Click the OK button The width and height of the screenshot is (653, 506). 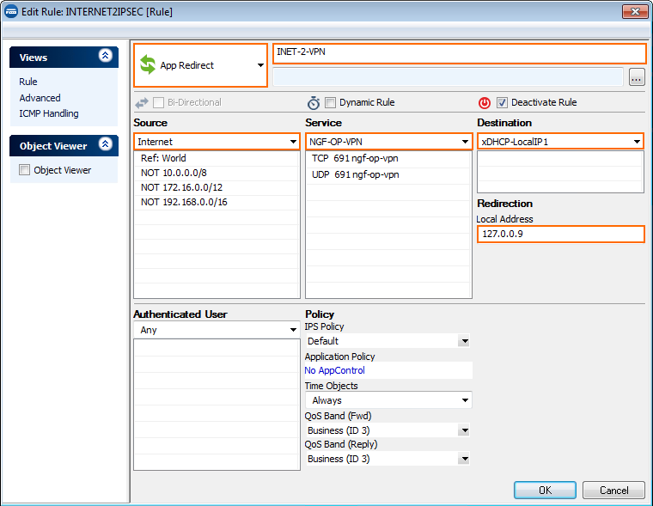click(545, 491)
